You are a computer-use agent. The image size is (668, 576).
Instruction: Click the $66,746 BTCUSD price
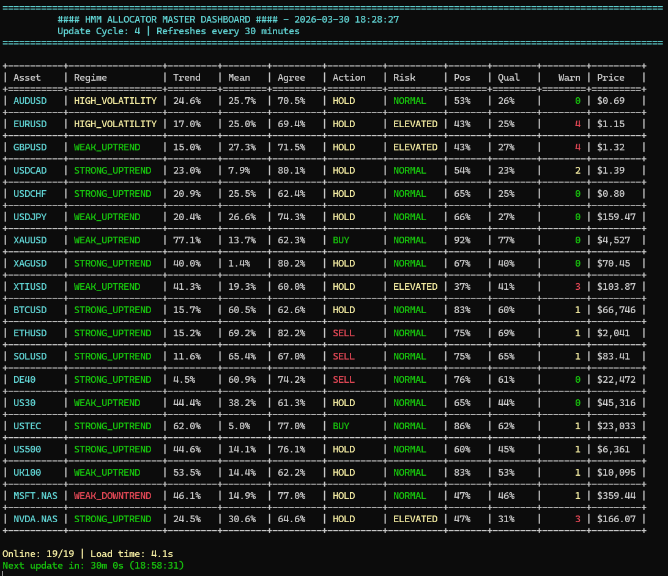click(x=616, y=310)
